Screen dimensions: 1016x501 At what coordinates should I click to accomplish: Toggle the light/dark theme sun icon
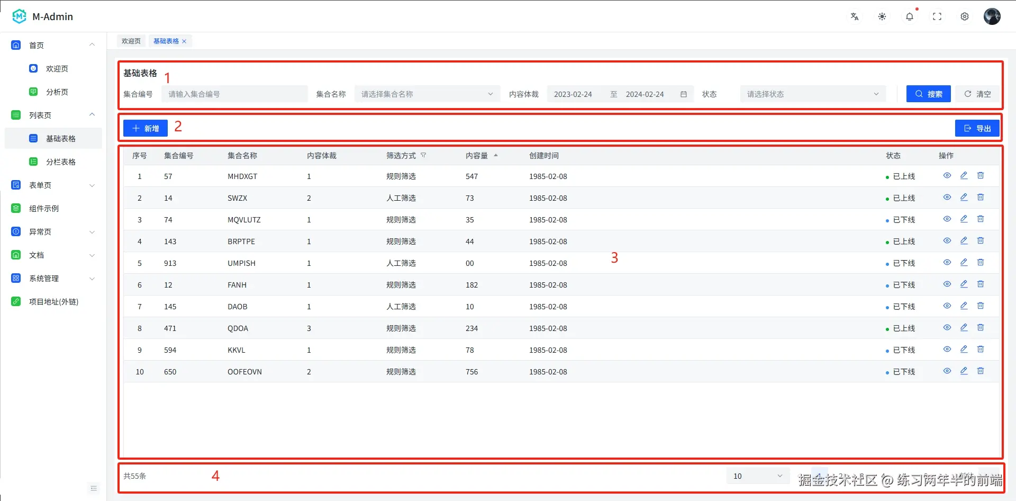coord(882,16)
